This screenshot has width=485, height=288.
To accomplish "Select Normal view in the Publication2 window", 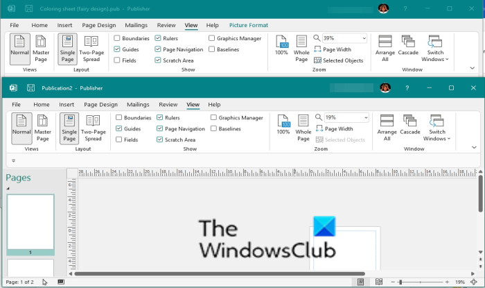I will click(x=21, y=128).
